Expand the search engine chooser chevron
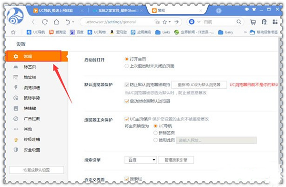 click(199, 22)
